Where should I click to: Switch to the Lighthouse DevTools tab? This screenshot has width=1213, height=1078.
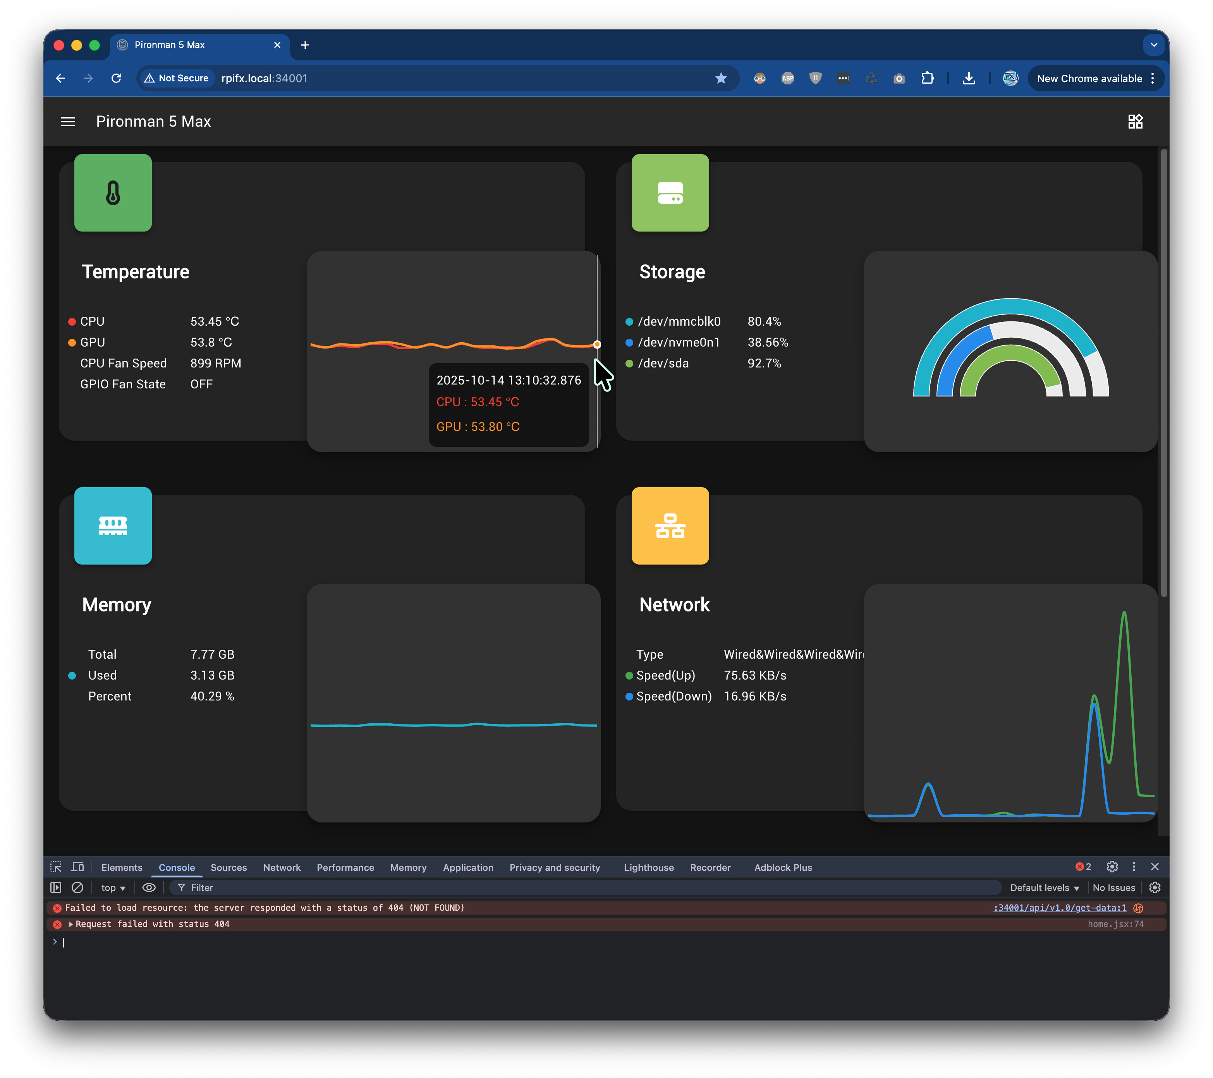tap(648, 867)
